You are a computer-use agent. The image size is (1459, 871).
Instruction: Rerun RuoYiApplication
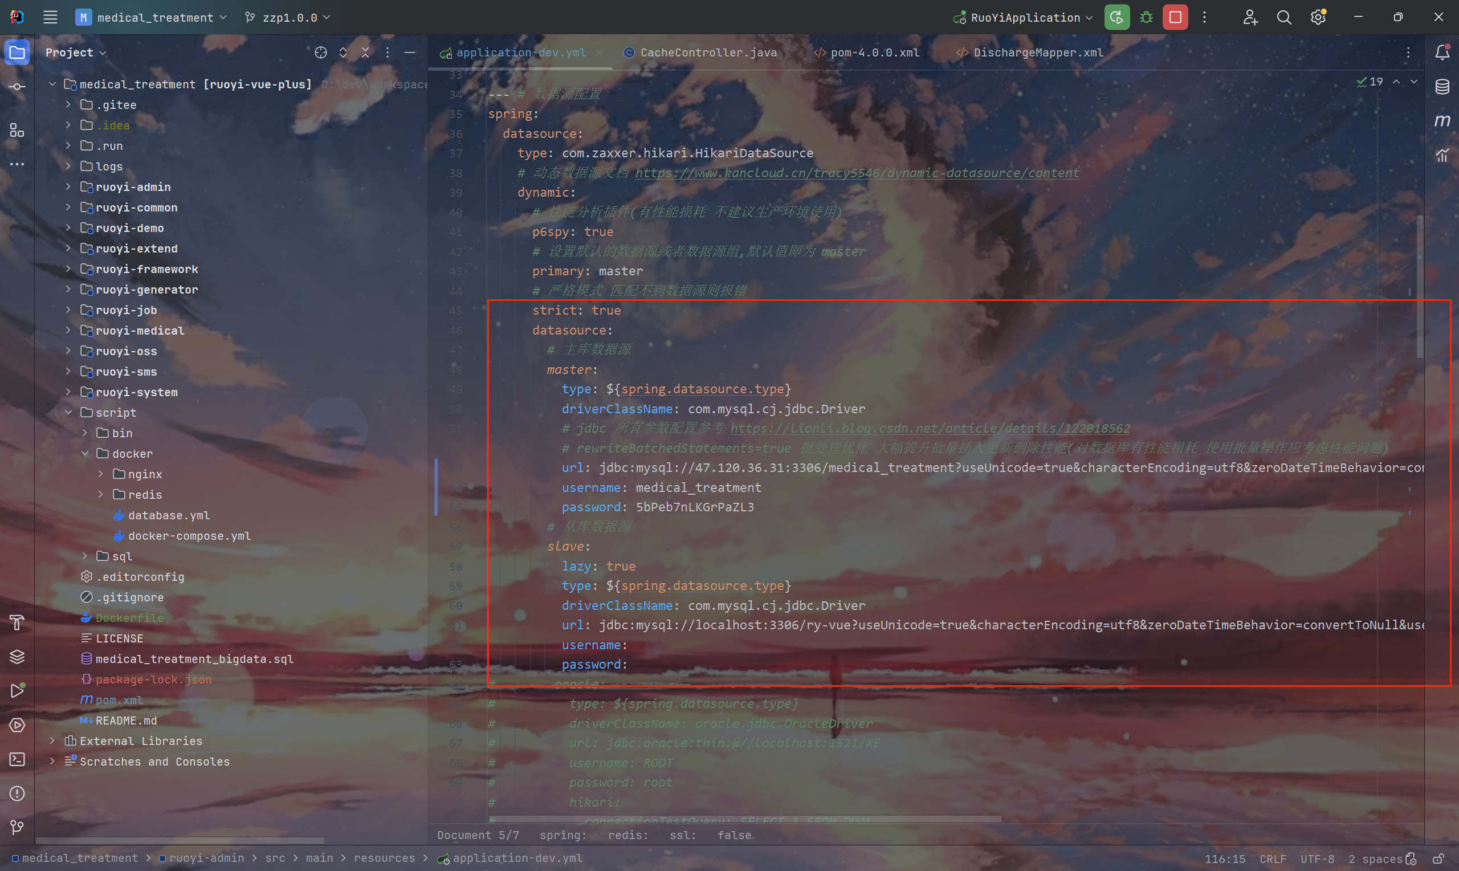pos(1117,18)
